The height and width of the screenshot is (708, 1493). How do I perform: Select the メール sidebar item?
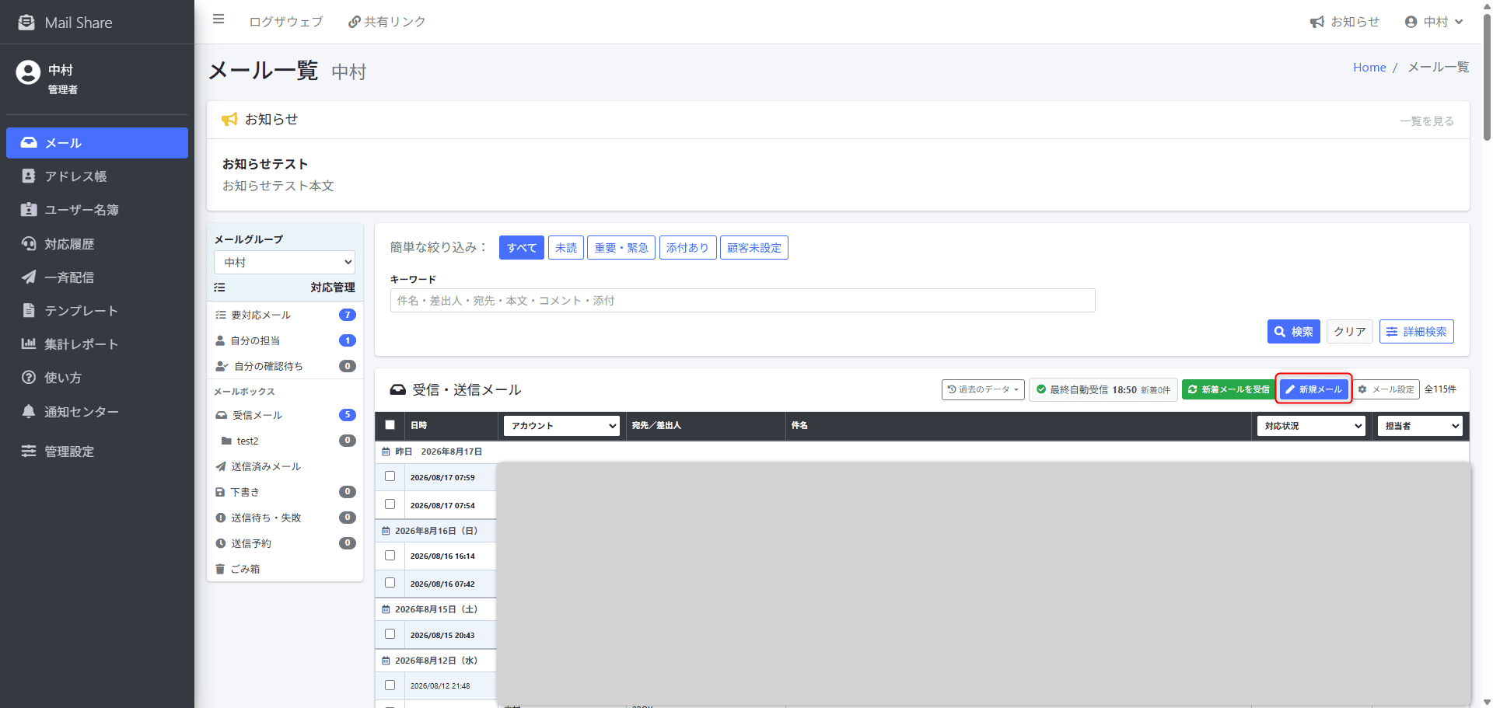(x=97, y=143)
